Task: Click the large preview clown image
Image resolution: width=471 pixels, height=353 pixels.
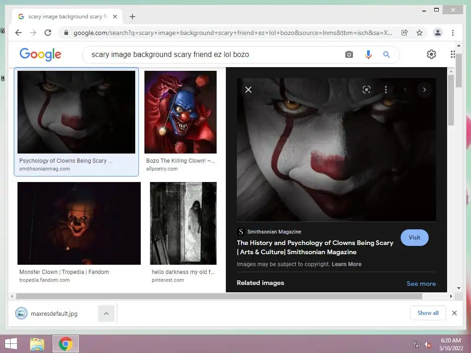Action: (x=336, y=149)
